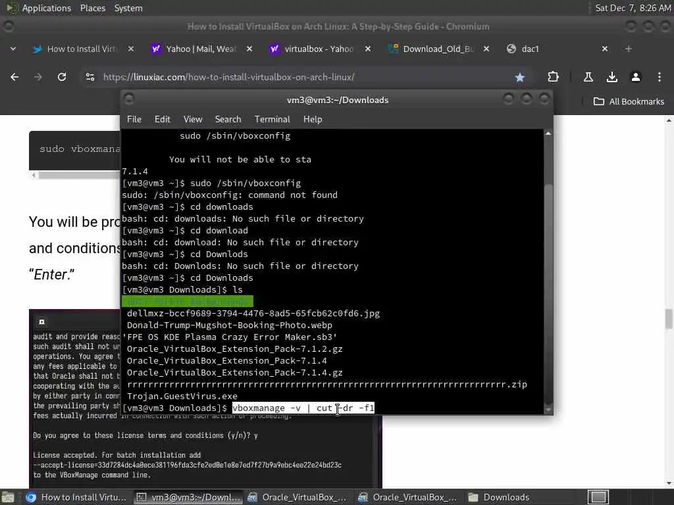Click the browser page vertical scrollbar thumb
The image size is (674, 505).
[669, 319]
